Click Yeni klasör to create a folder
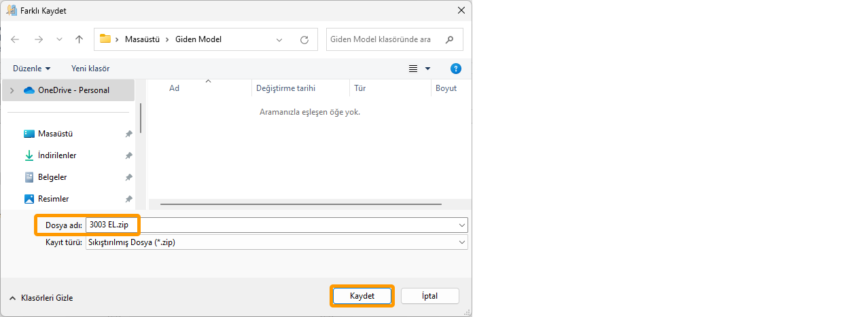Screen dimensions: 863x317 [90, 69]
